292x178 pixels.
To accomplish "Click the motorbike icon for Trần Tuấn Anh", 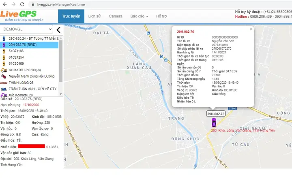I will [x=4, y=89].
